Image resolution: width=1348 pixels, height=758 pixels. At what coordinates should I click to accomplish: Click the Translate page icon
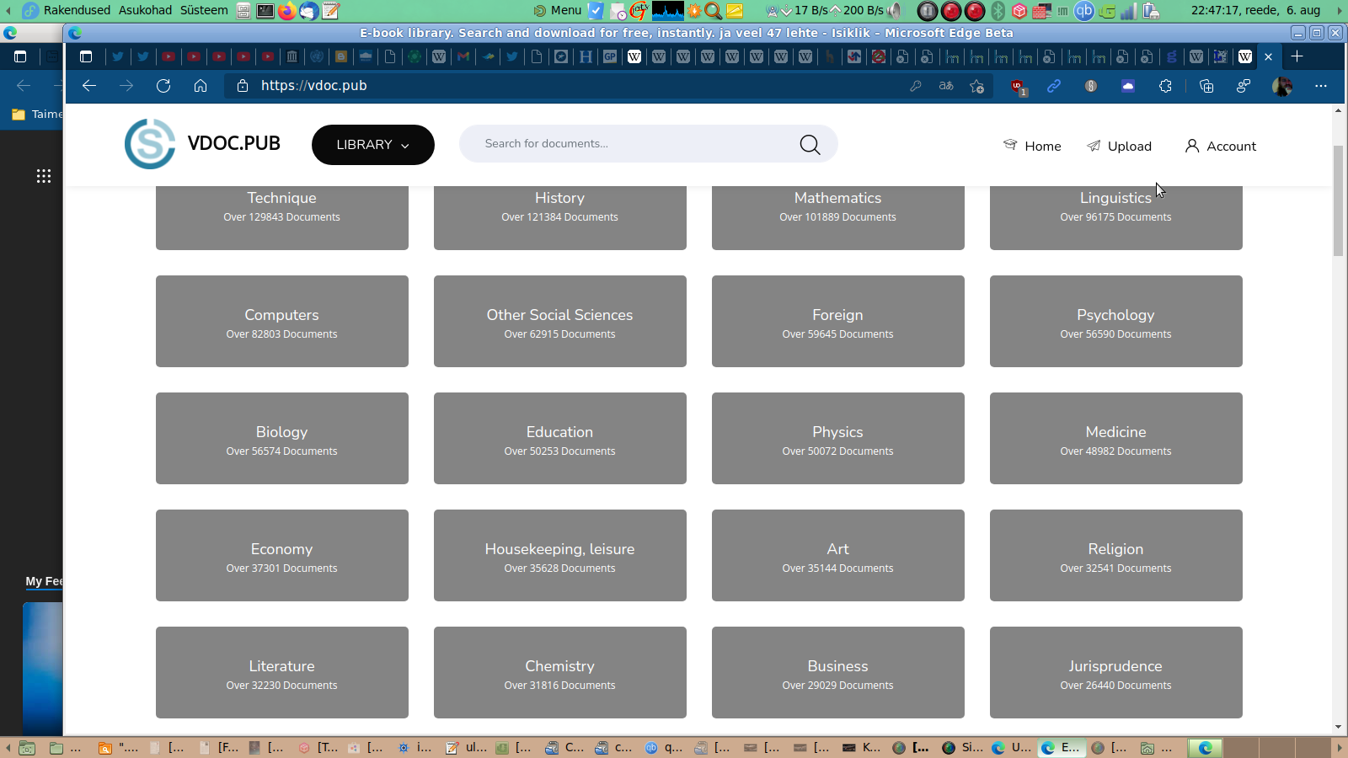click(x=946, y=86)
